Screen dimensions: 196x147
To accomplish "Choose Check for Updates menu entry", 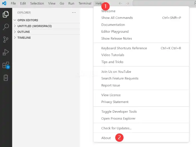I will 116,128.
